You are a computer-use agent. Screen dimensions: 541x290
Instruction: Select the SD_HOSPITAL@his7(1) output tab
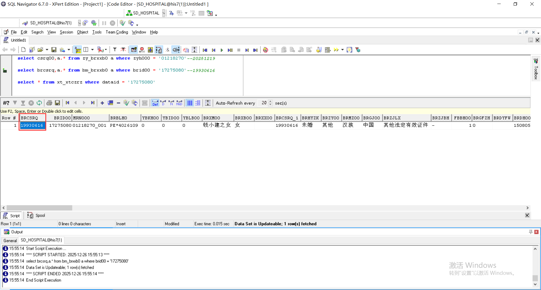pyautogui.click(x=41, y=240)
